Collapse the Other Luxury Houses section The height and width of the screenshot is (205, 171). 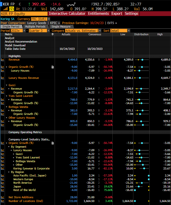click(x=7, y=118)
